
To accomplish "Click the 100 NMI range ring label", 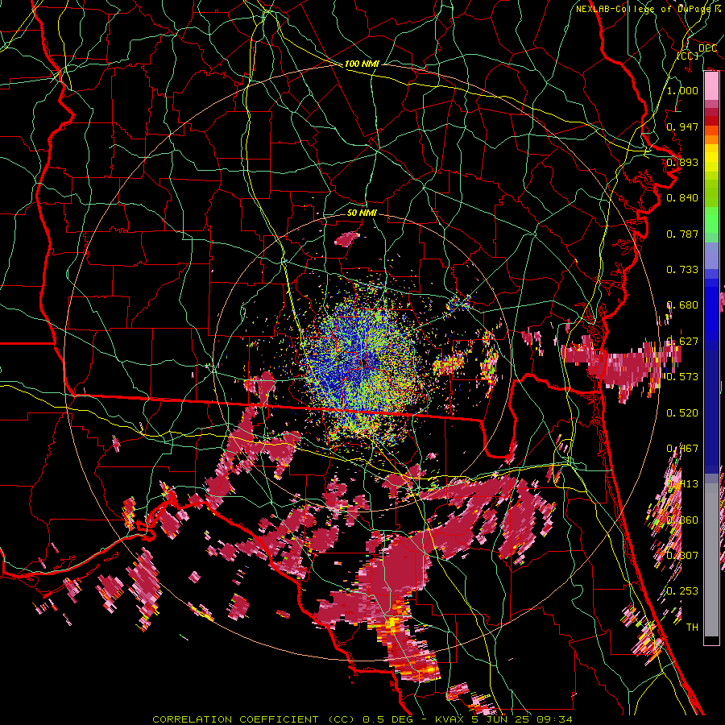I will (x=362, y=64).
